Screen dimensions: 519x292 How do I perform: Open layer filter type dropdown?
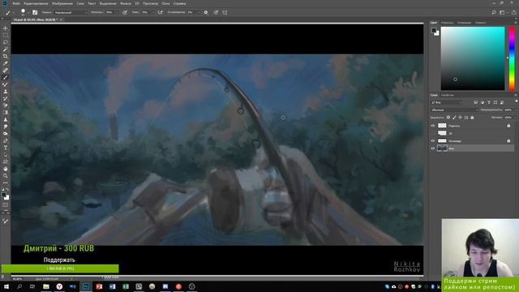447,102
